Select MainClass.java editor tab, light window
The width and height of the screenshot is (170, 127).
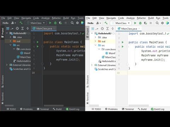(129, 29)
